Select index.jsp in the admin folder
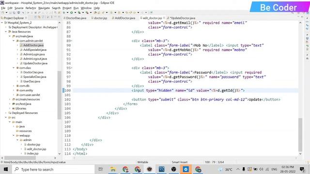 [32, 154]
